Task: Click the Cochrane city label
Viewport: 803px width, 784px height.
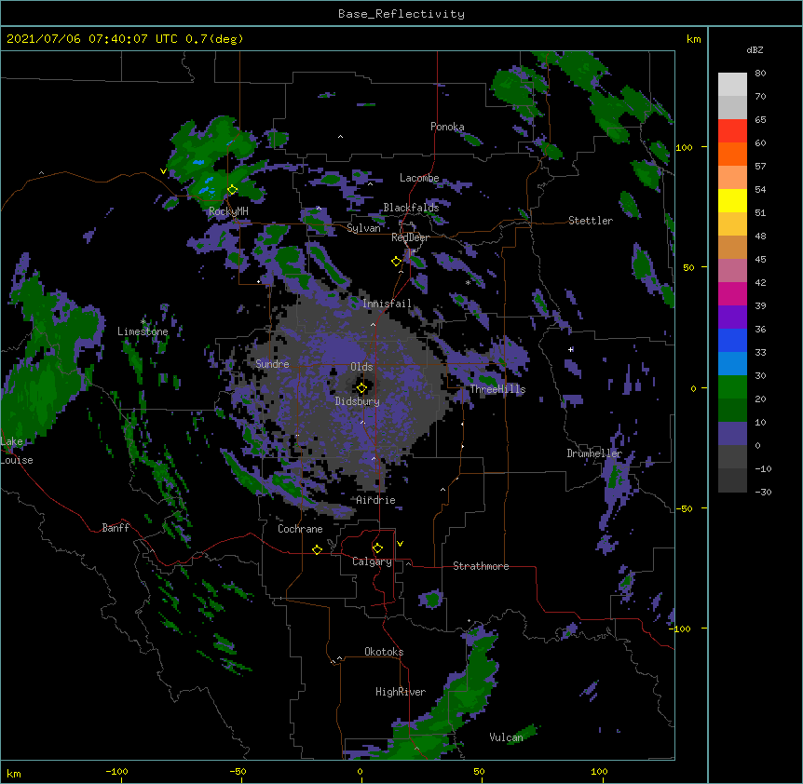Action: click(x=300, y=529)
